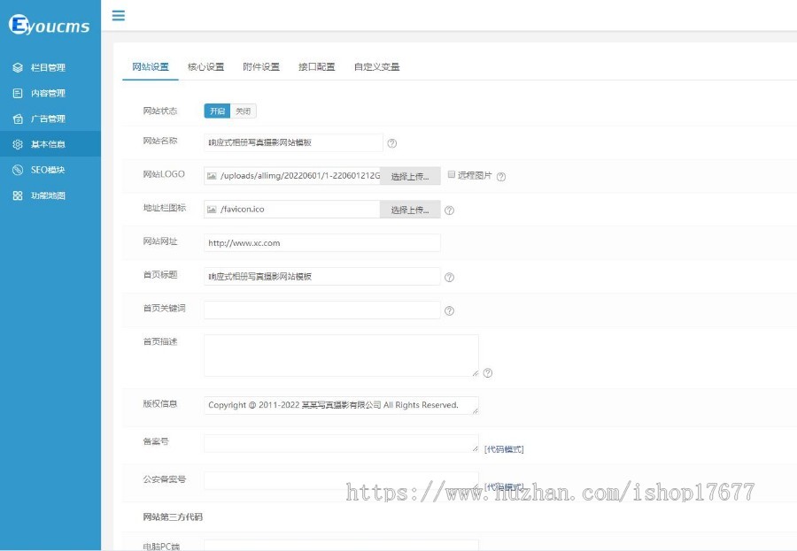The width and height of the screenshot is (797, 551).
Task: Click the 版权信息 label
Action: tap(160, 403)
